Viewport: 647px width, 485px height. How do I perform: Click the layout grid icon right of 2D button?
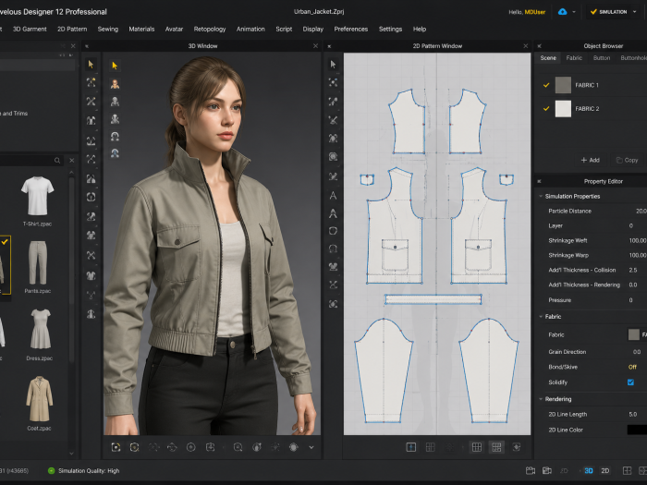(x=627, y=470)
